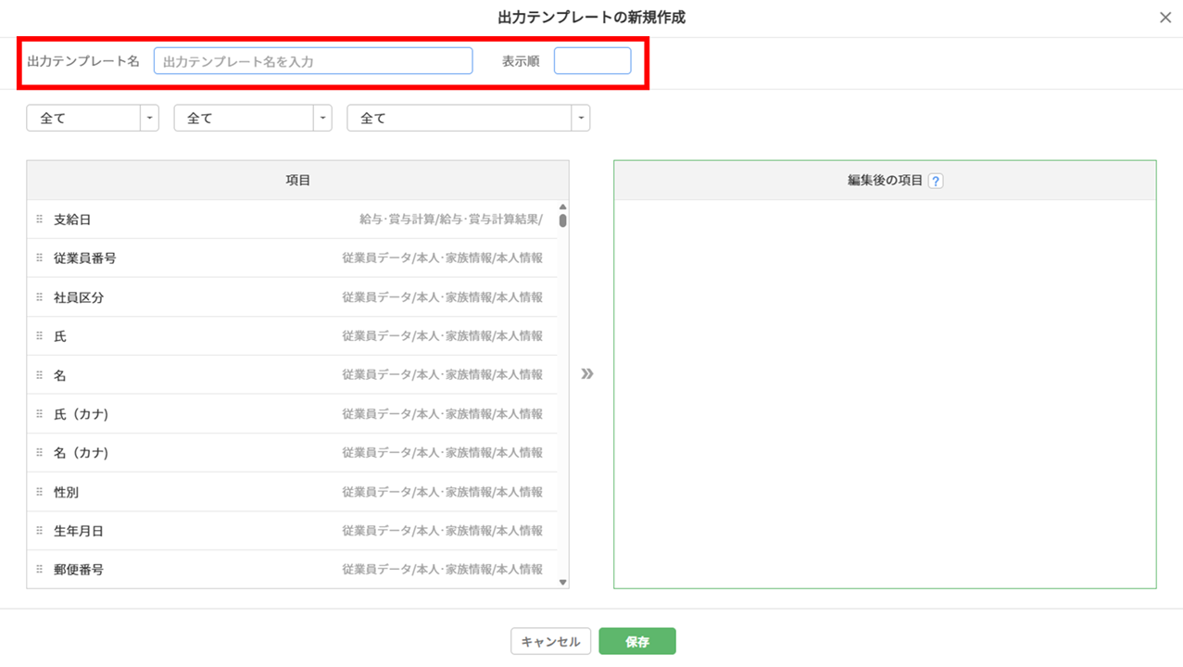Click the 表示順 input box

[x=592, y=61]
